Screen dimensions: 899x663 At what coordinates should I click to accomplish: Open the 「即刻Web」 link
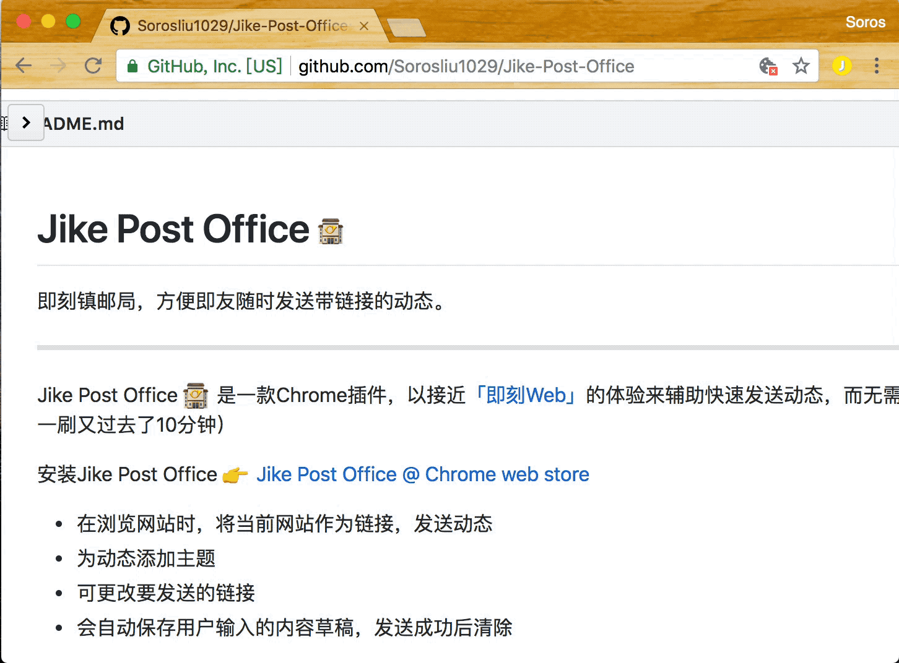(x=526, y=395)
